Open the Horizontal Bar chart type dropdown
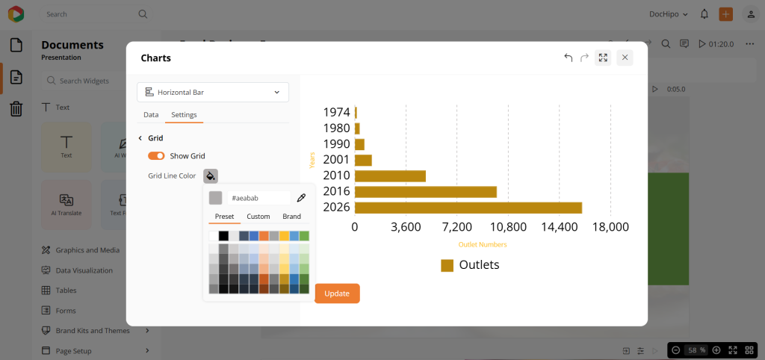Image resolution: width=765 pixels, height=360 pixels. [213, 92]
